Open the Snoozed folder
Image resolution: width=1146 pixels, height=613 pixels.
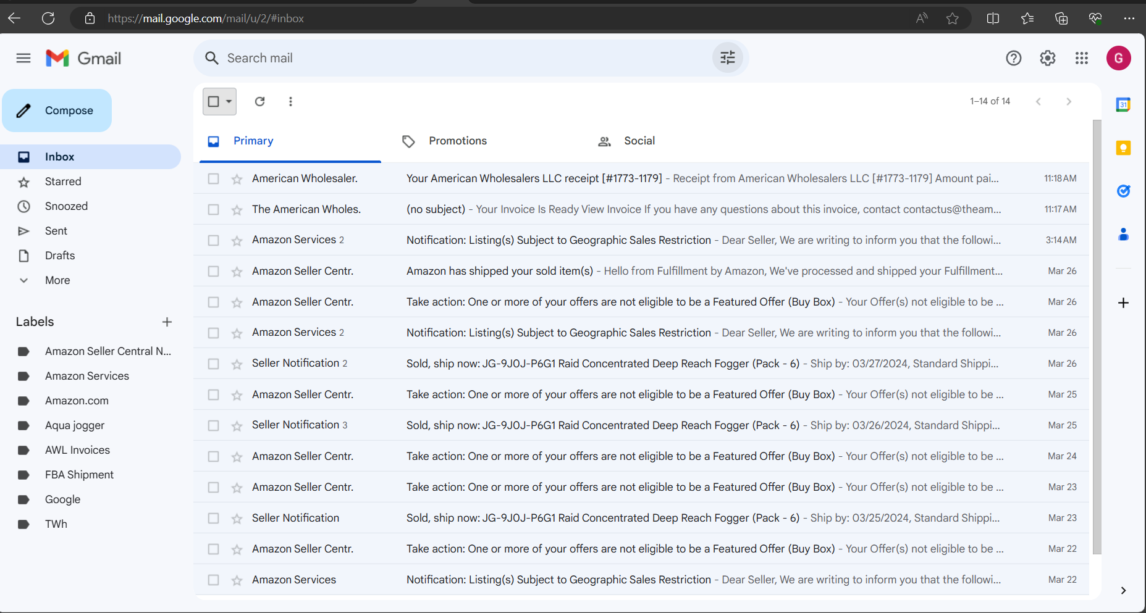tap(90, 206)
